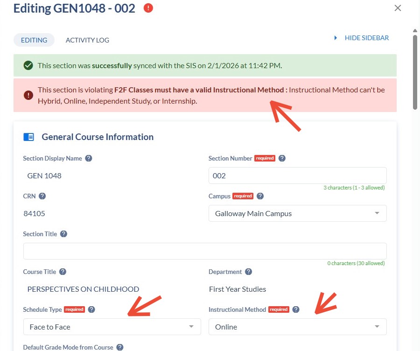The width and height of the screenshot is (420, 351).
Task: Open the Schedule Type dropdown set to Face to Face
Action: pos(112,327)
